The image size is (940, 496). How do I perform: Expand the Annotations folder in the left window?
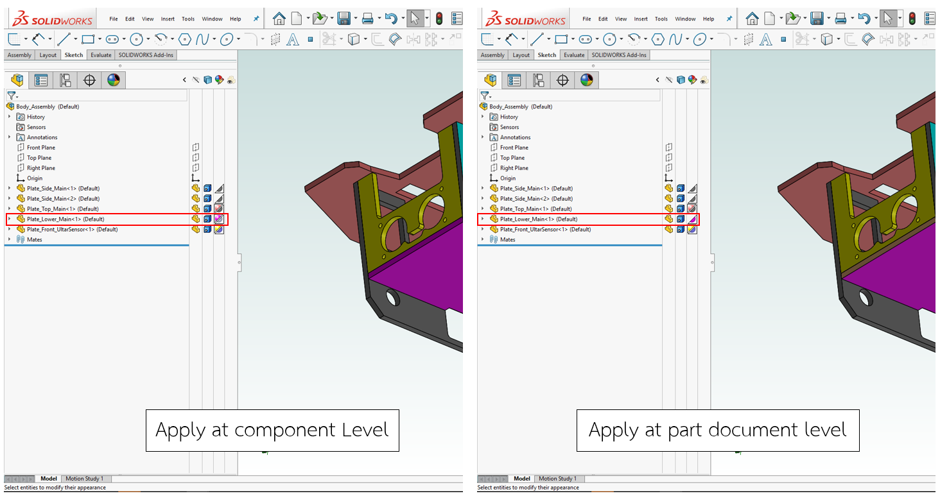pyautogui.click(x=10, y=137)
